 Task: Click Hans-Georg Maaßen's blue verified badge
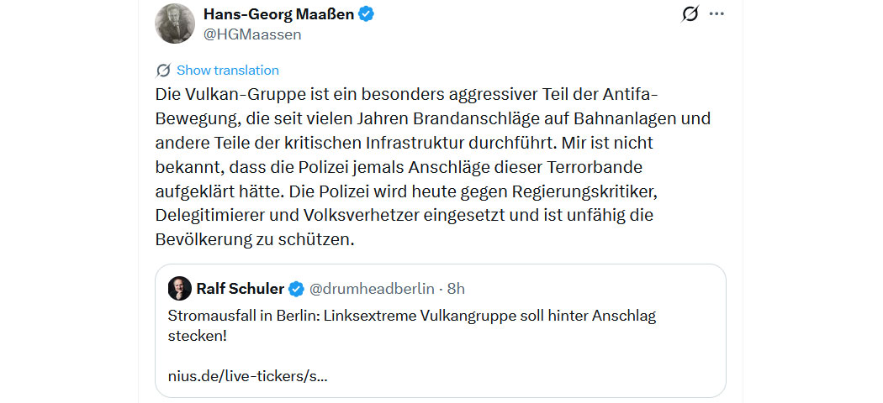367,13
